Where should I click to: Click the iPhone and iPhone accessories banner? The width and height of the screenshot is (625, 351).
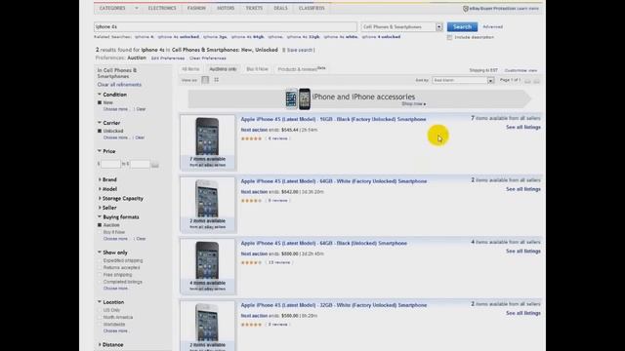359,98
